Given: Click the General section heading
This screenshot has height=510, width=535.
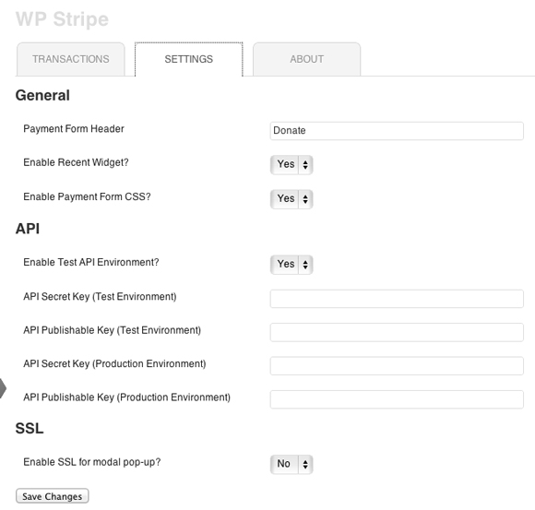Looking at the screenshot, I should pos(42,95).
